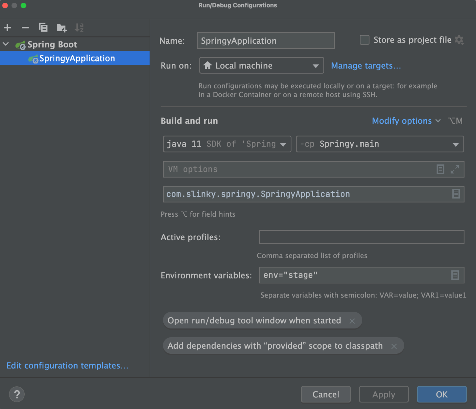Click the Manage targets link
The width and height of the screenshot is (476, 409).
click(366, 66)
